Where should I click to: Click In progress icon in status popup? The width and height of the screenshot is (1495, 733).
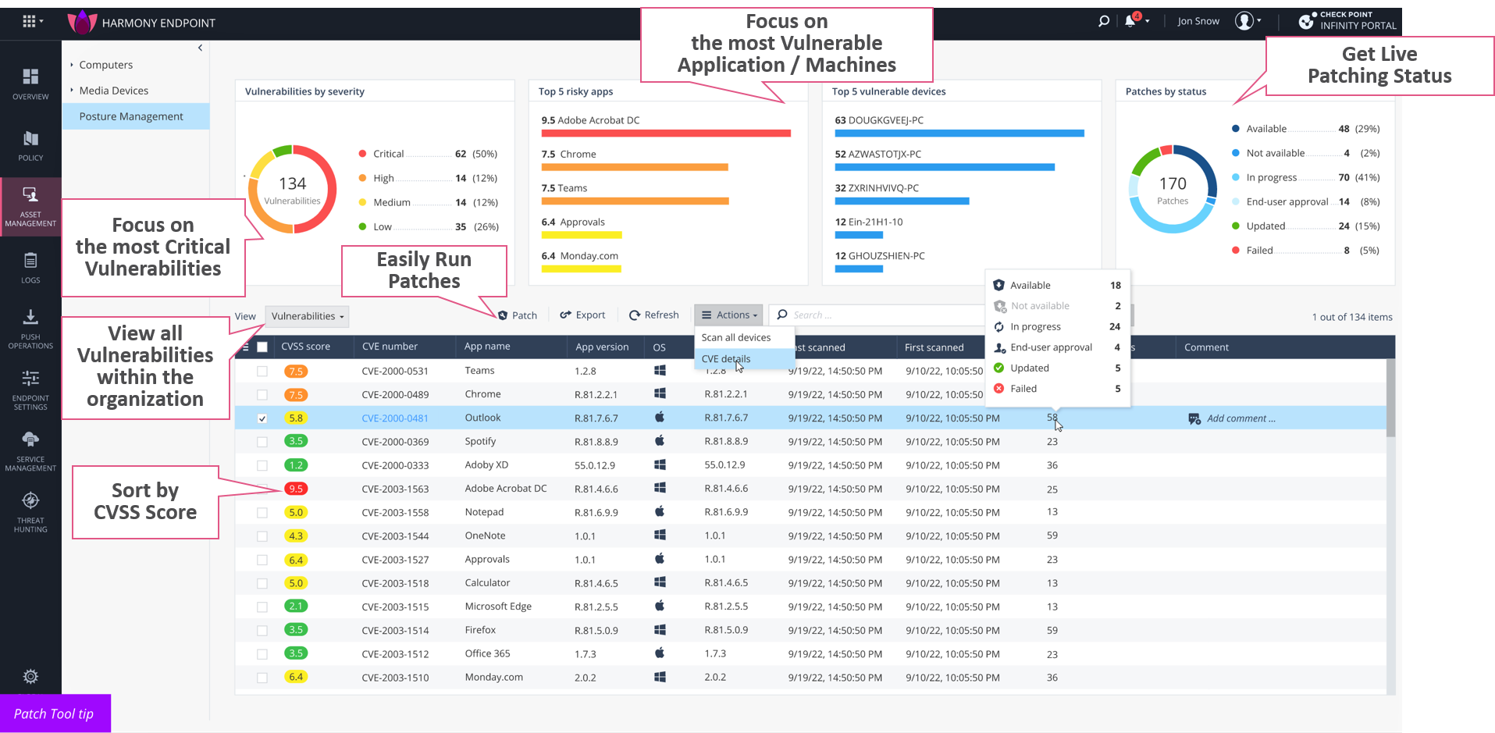(998, 326)
